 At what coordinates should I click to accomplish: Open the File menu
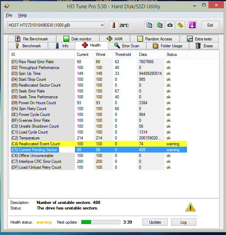click(x=9, y=15)
